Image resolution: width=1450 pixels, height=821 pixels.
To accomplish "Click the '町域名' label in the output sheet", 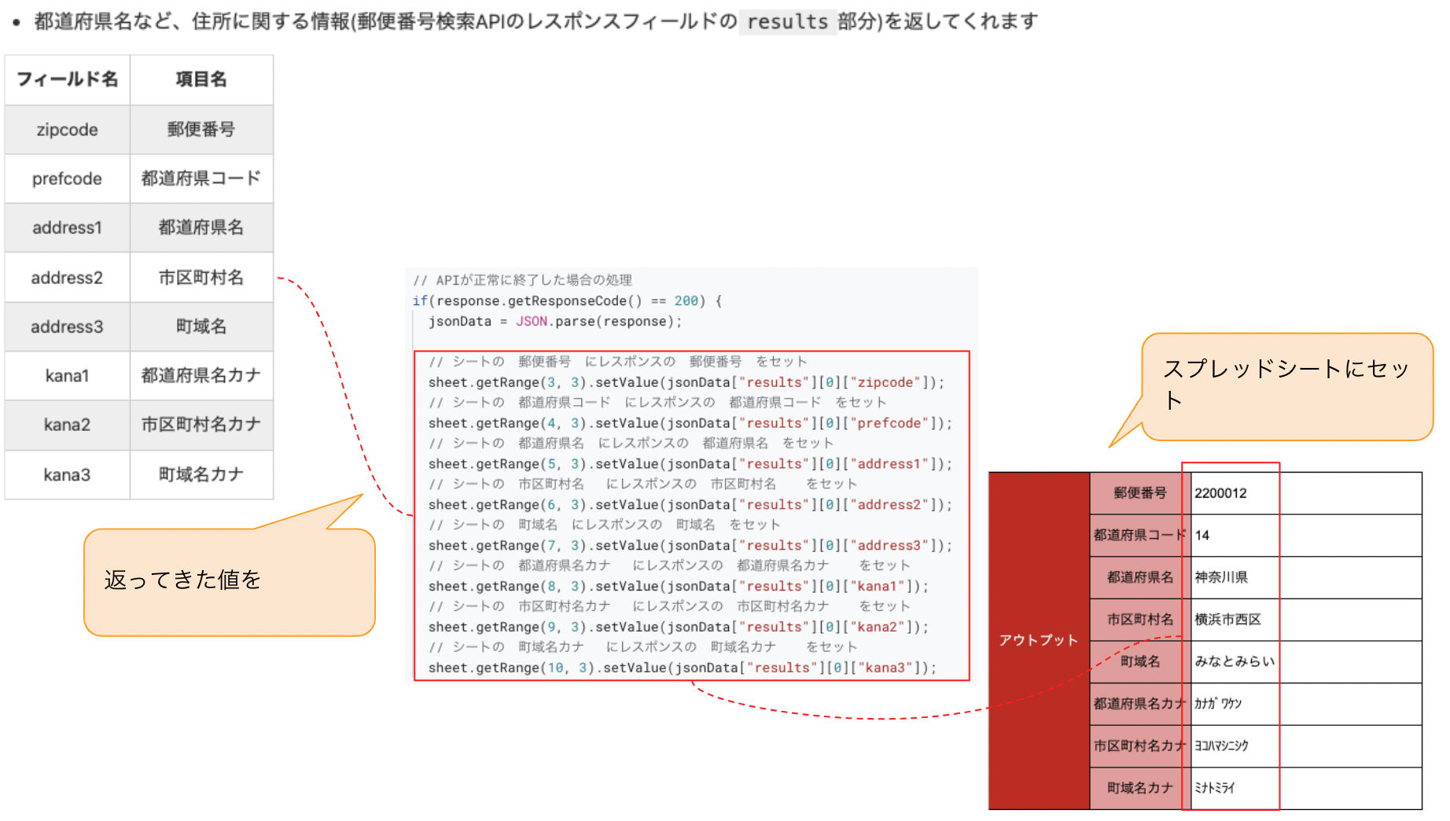I will point(1140,662).
